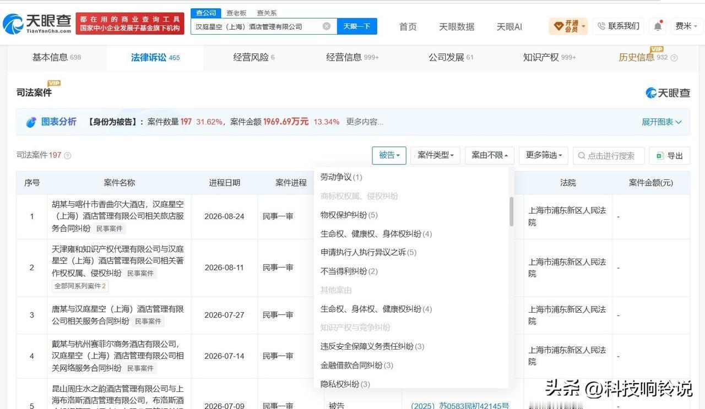The height and width of the screenshot is (409, 705).
Task: Click the phone icon in 联系我们
Action: click(601, 26)
